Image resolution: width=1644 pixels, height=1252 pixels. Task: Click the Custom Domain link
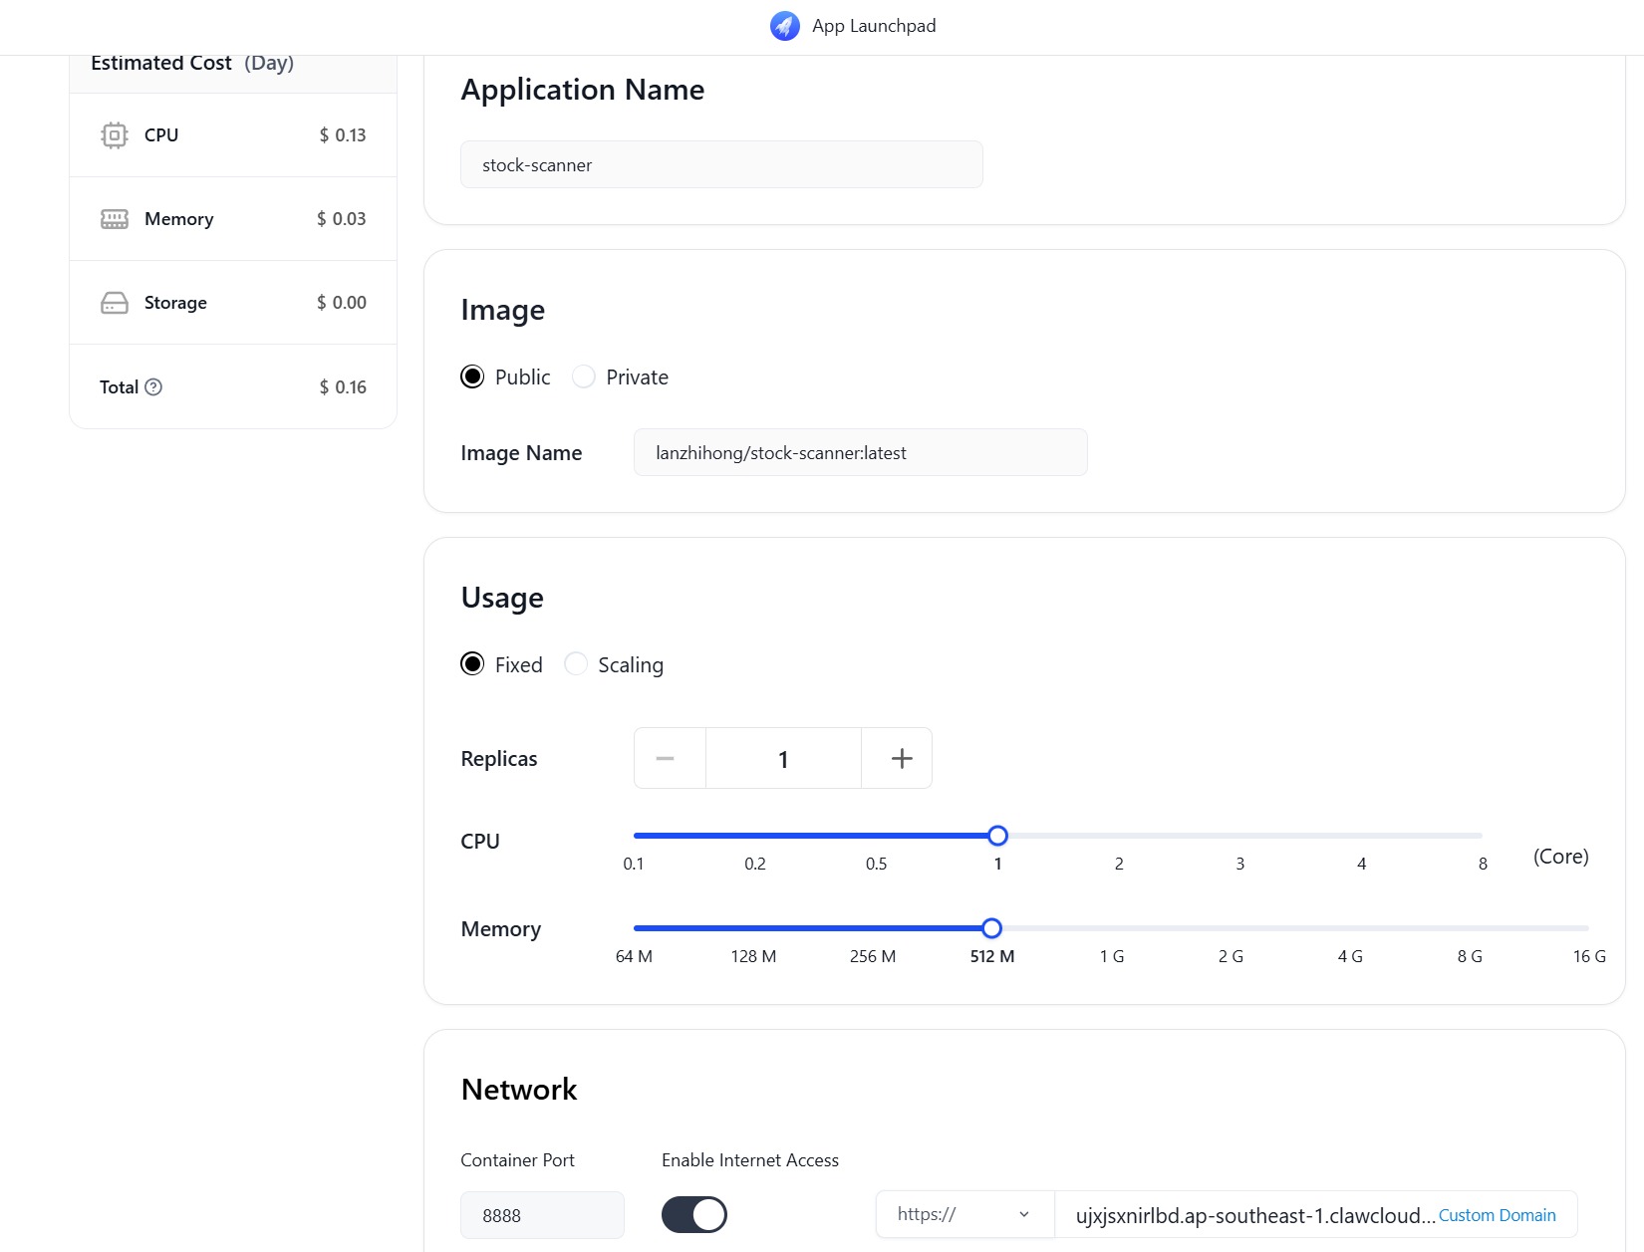point(1497,1215)
